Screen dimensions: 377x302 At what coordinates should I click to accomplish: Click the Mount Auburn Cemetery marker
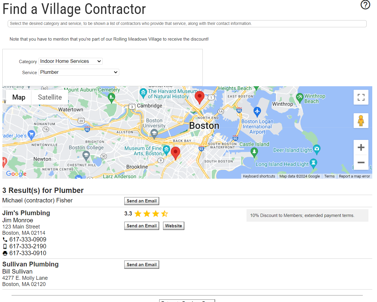[111, 98]
